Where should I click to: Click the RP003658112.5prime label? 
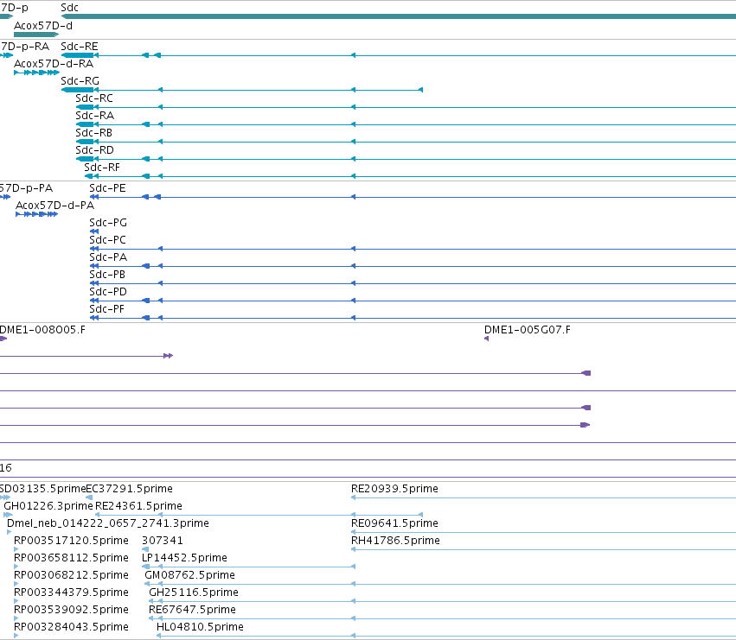[71, 558]
